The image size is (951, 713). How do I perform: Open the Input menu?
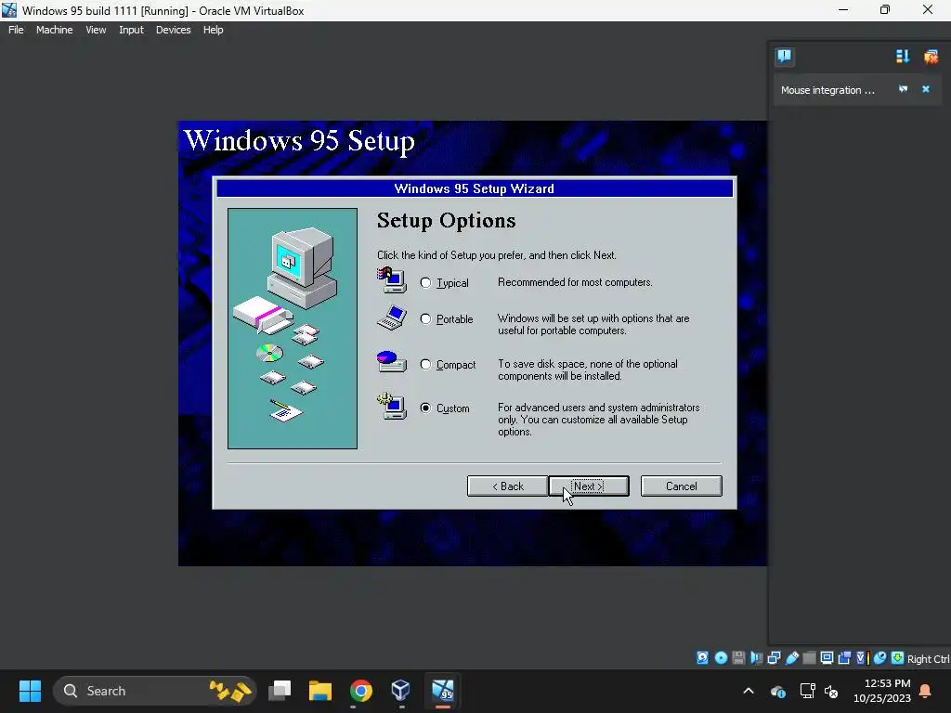point(131,30)
